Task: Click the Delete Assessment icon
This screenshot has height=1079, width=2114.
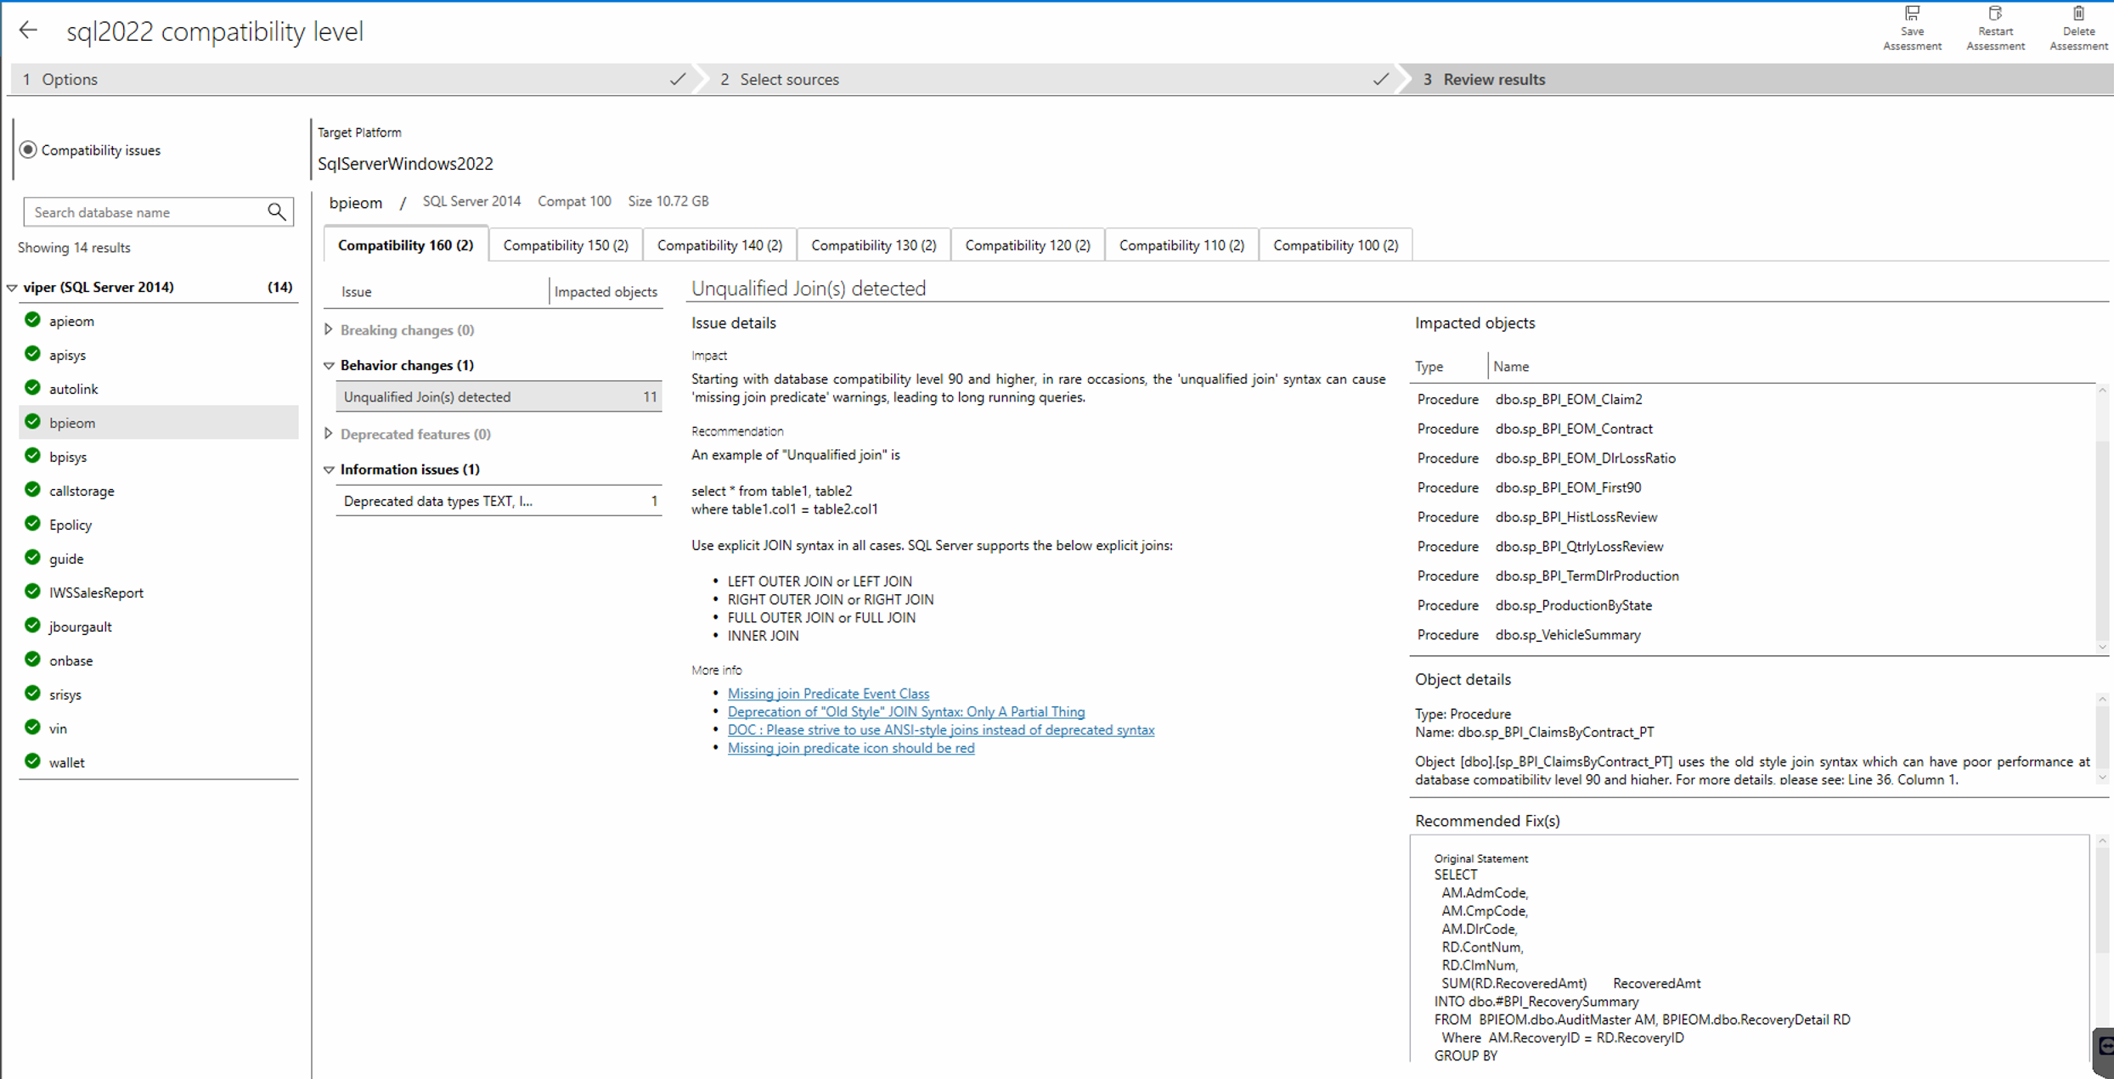Action: [x=2078, y=13]
